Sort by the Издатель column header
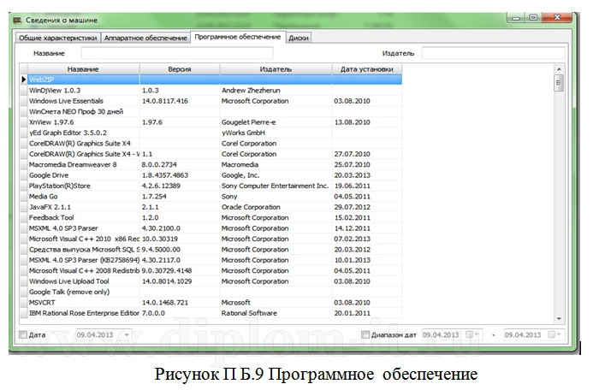 [276, 69]
